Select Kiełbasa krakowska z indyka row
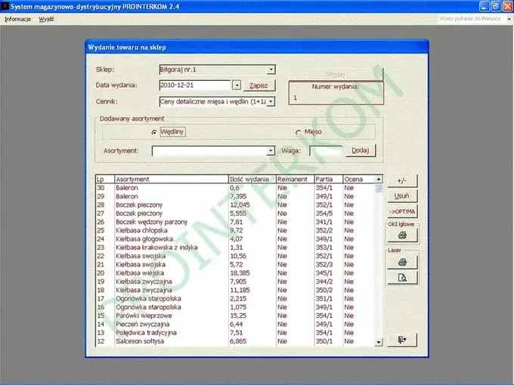 [235, 248]
